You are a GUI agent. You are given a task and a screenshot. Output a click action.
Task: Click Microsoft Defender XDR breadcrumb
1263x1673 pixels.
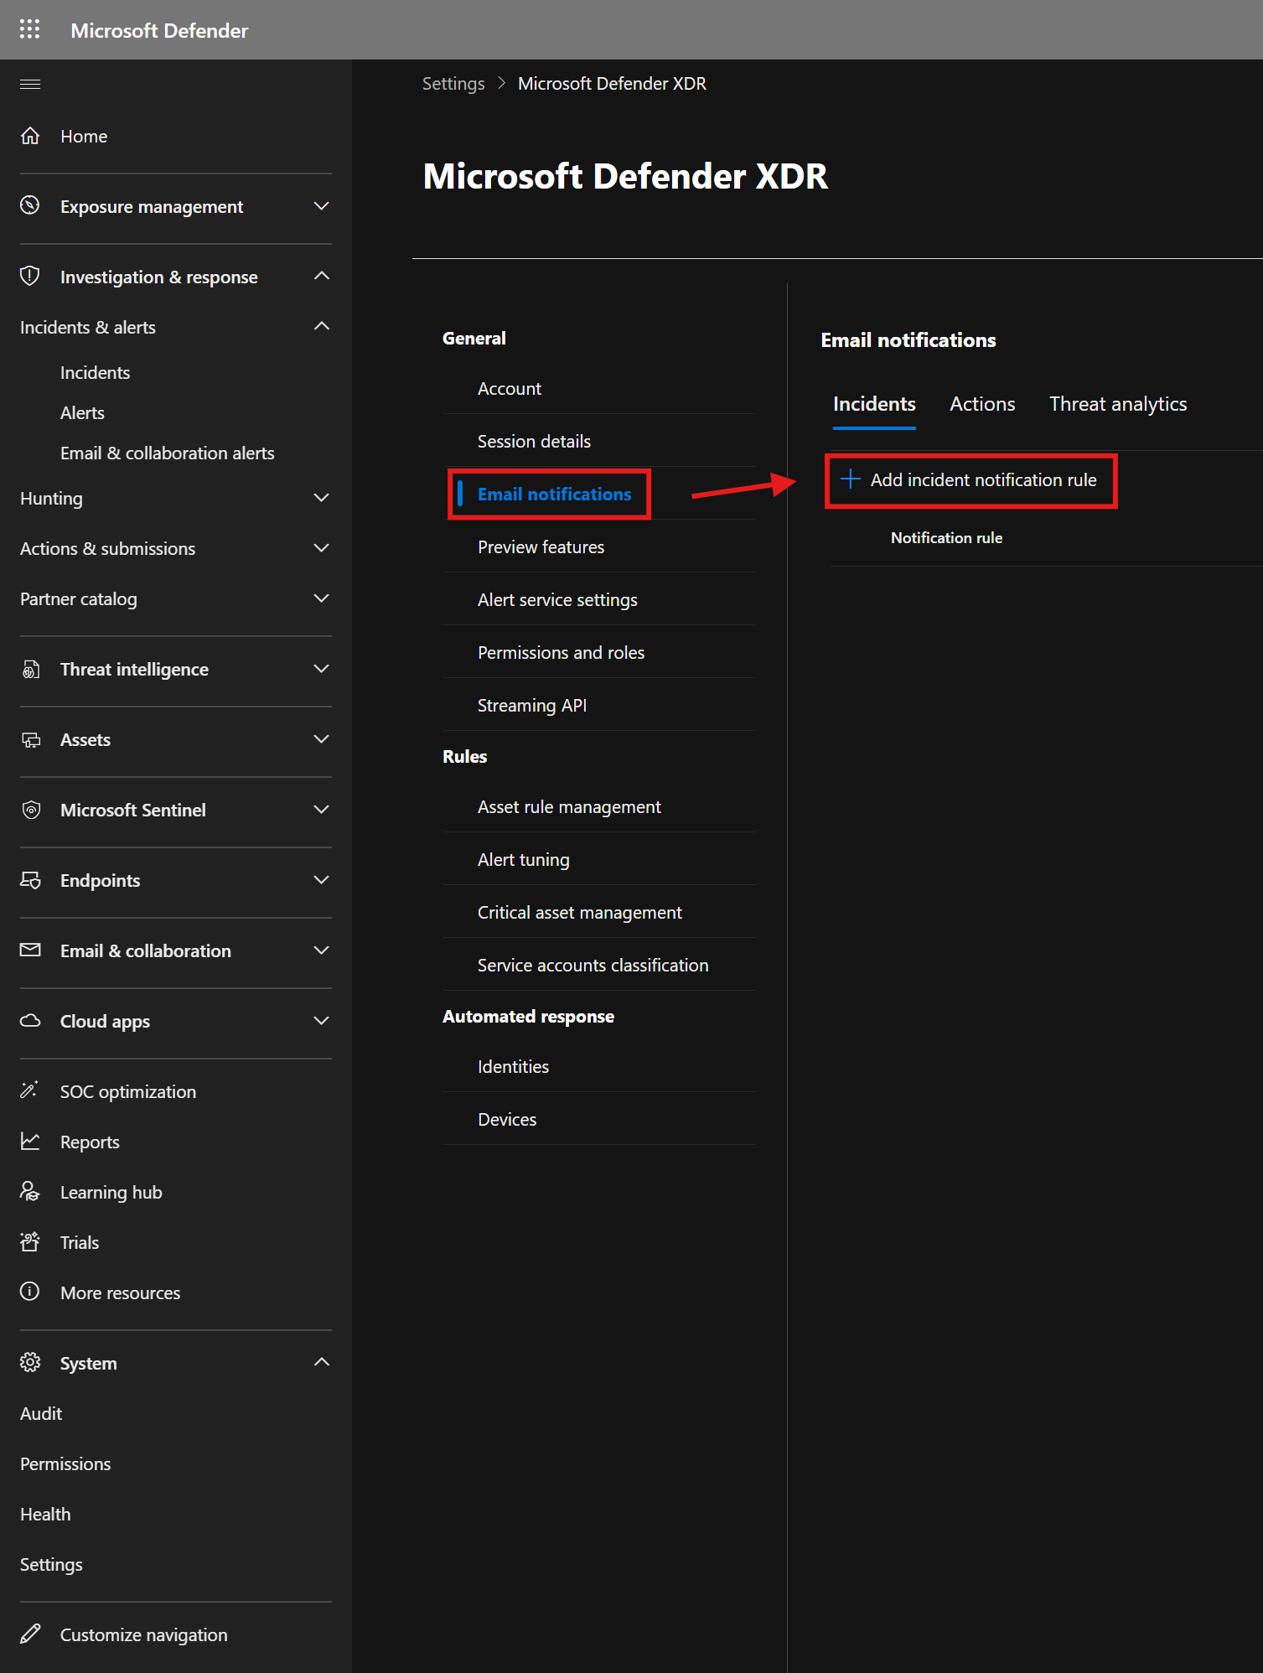coord(612,84)
